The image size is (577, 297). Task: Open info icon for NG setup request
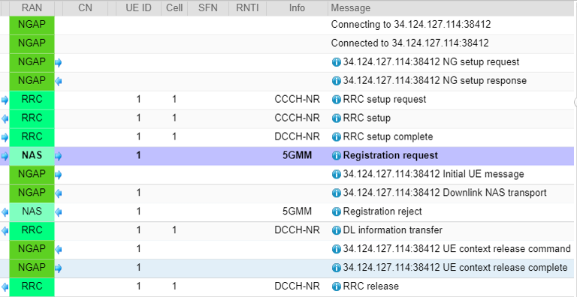(336, 62)
